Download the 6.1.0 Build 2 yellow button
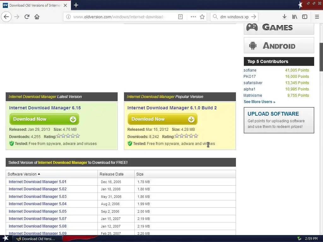Screen dimensions: 323x242 (x=162, y=119)
